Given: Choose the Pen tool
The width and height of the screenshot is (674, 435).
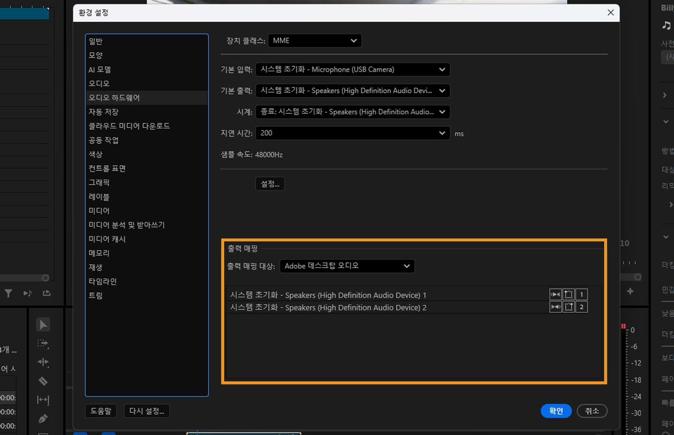Looking at the screenshot, I should tap(42, 418).
